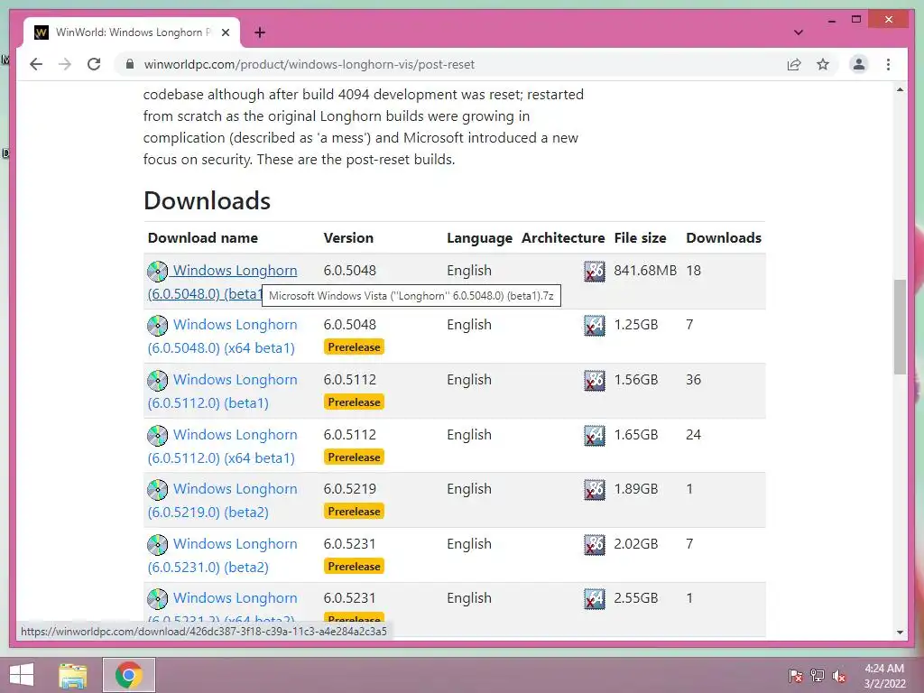
Task: Click download count 36
Action: pyautogui.click(x=693, y=380)
